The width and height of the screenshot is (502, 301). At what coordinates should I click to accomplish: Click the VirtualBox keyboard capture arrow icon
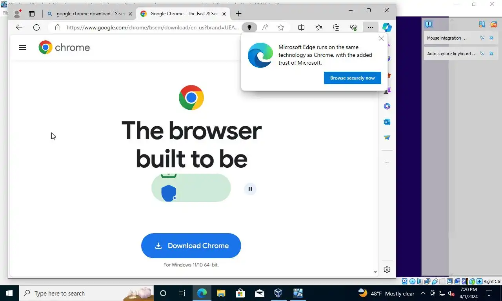point(479,281)
